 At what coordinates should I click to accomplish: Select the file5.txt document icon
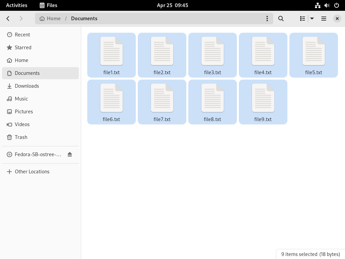click(314, 51)
